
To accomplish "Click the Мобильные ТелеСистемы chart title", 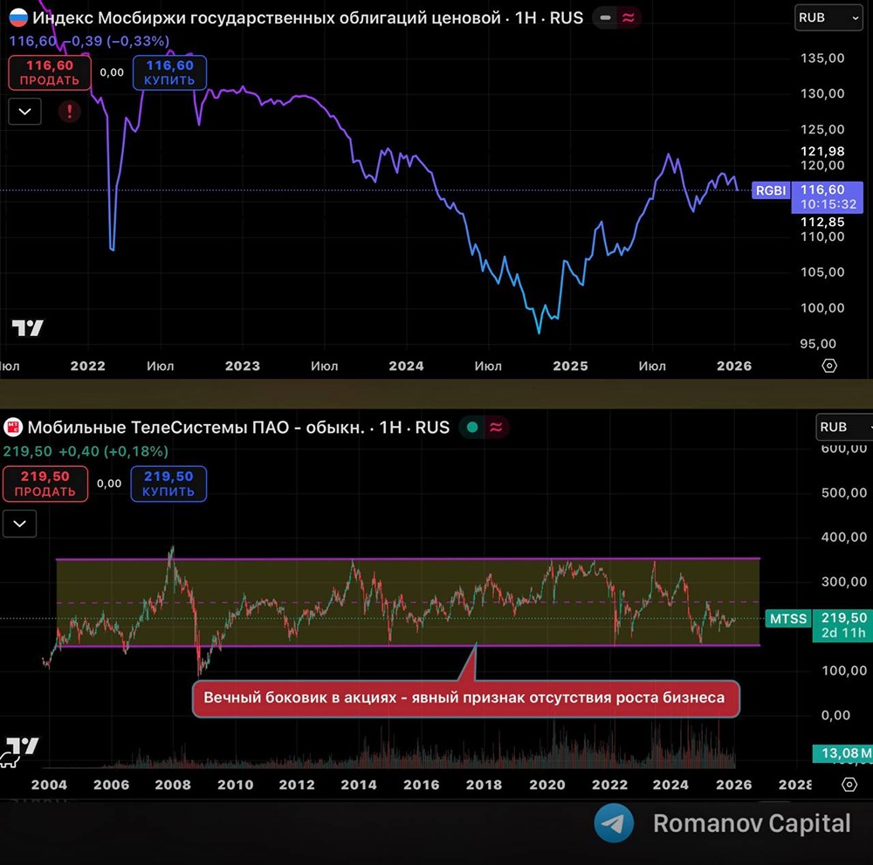I will [x=238, y=428].
